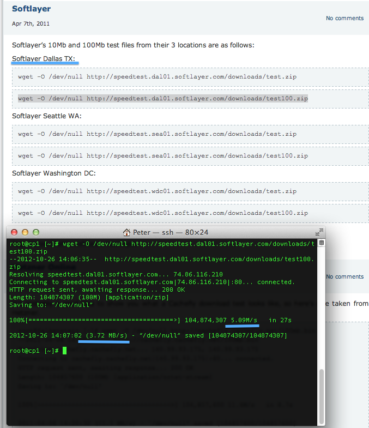Screen dimensions: 369x428
Task: Close the Peter ssh terminal window
Action: point(14,232)
